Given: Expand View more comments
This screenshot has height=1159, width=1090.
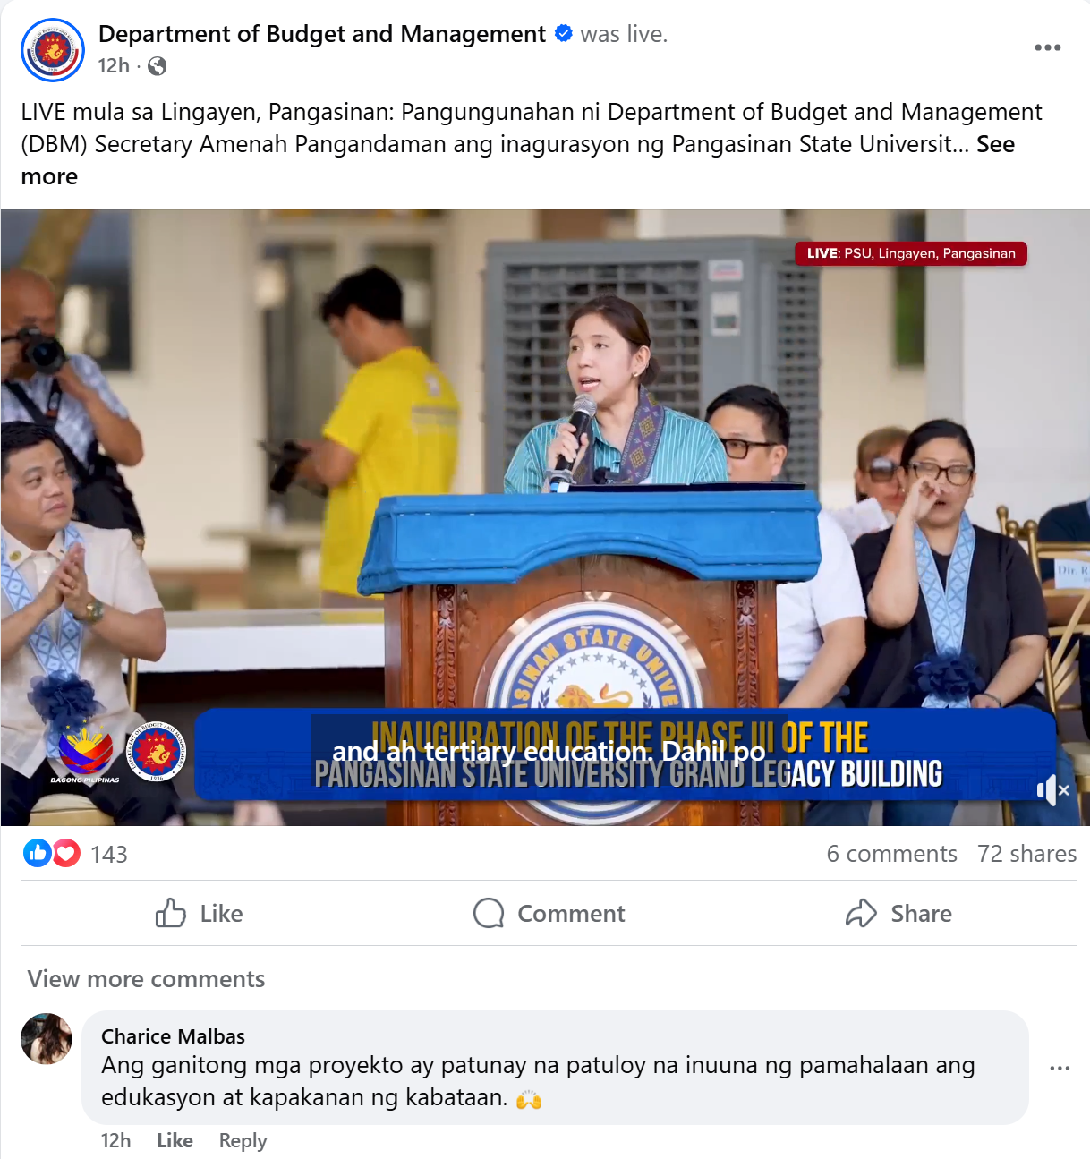Looking at the screenshot, I should pyautogui.click(x=146, y=979).
